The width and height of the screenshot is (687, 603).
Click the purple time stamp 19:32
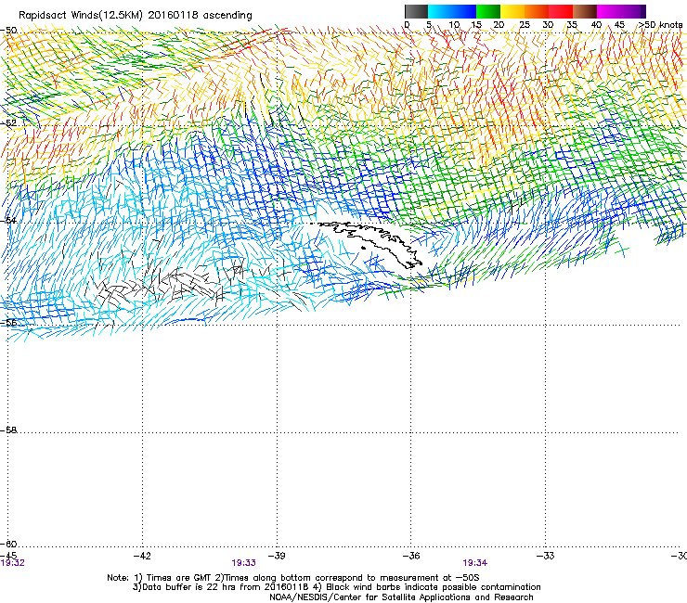pos(13,563)
